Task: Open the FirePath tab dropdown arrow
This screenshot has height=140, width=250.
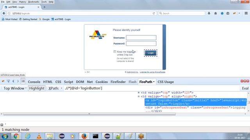Action: [x=154, y=82]
